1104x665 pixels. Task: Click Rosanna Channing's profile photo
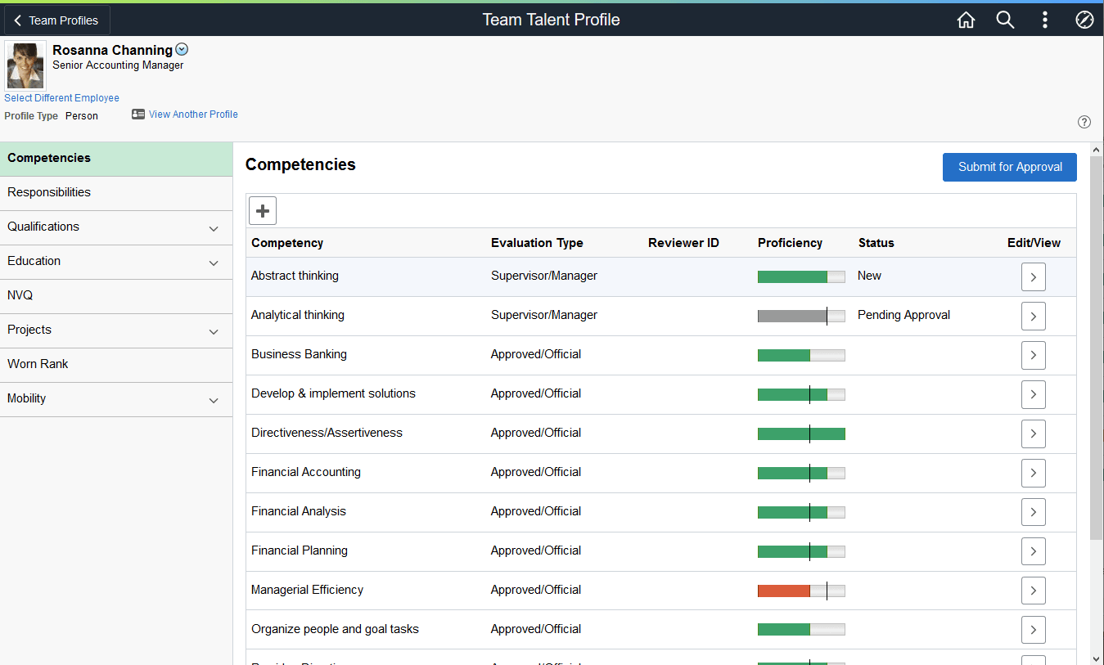pyautogui.click(x=25, y=65)
